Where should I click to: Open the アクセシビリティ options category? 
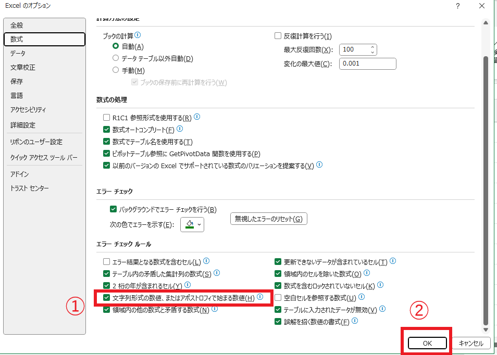[x=44, y=110]
